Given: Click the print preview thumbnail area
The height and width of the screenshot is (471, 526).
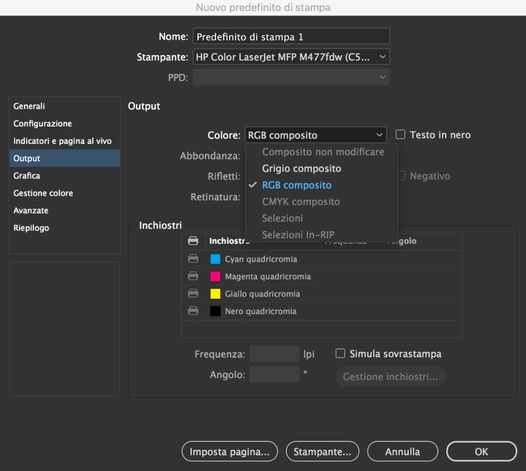Looking at the screenshot, I should pos(64,329).
